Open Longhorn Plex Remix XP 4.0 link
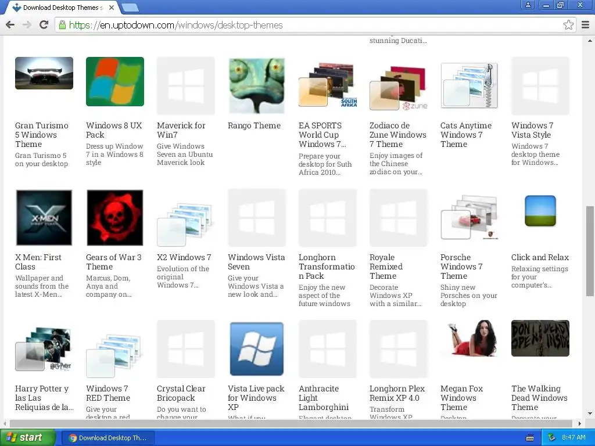This screenshot has height=446, width=595. coord(397,393)
